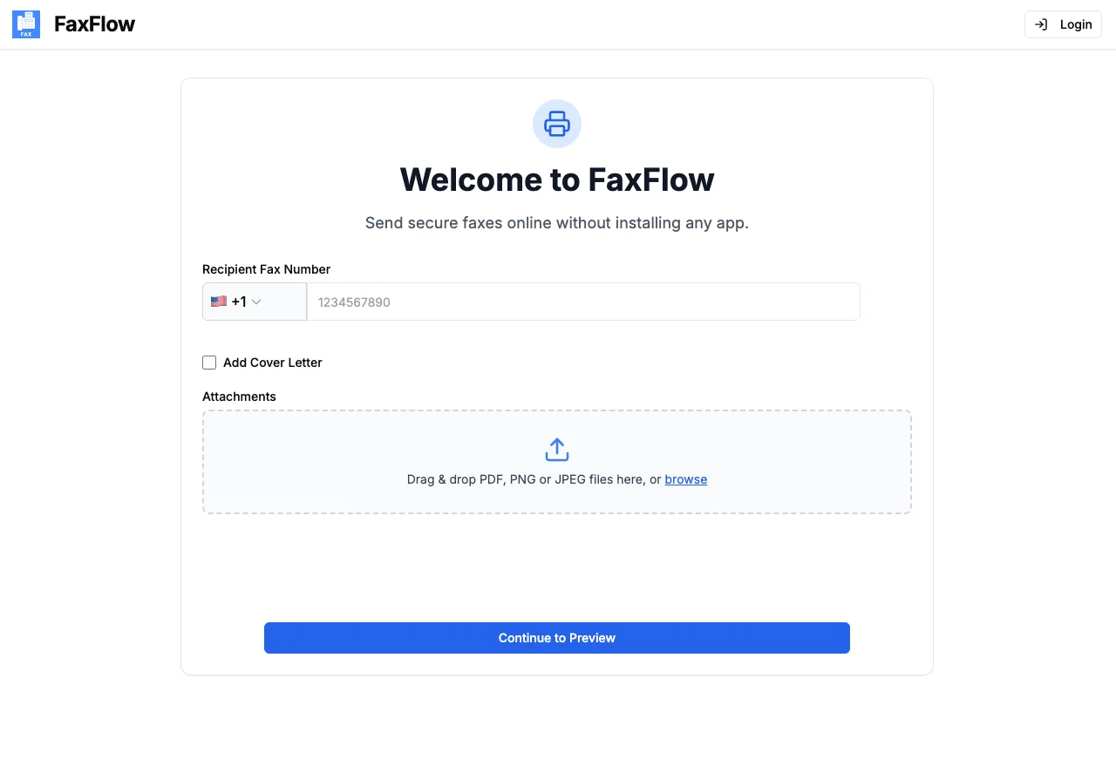Open the Login option in the top bar
The image size is (1116, 780).
click(1063, 24)
